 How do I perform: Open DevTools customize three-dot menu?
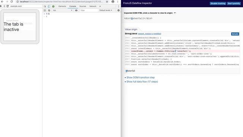coord(118,6)
